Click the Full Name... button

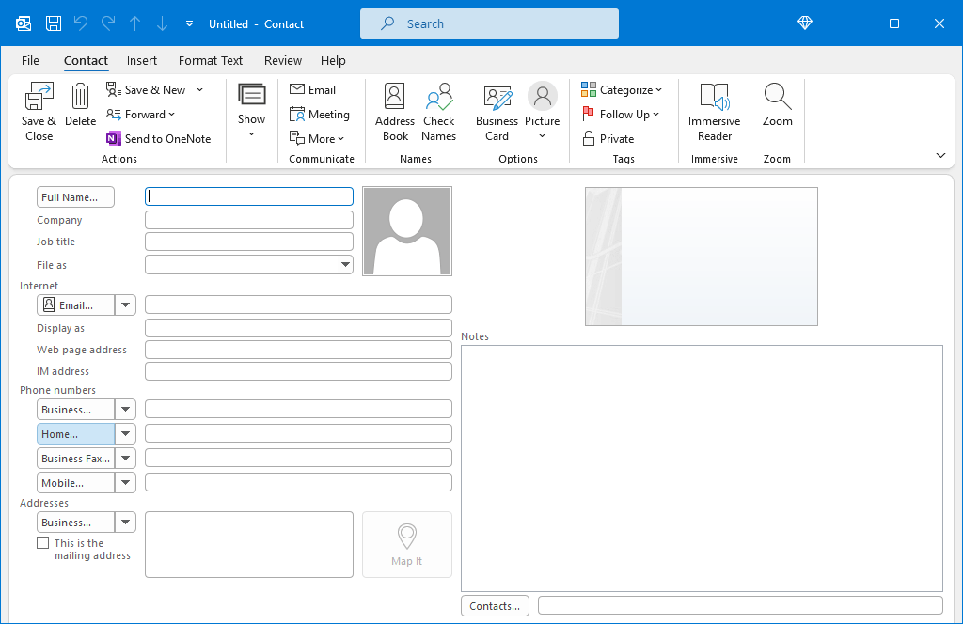75,197
